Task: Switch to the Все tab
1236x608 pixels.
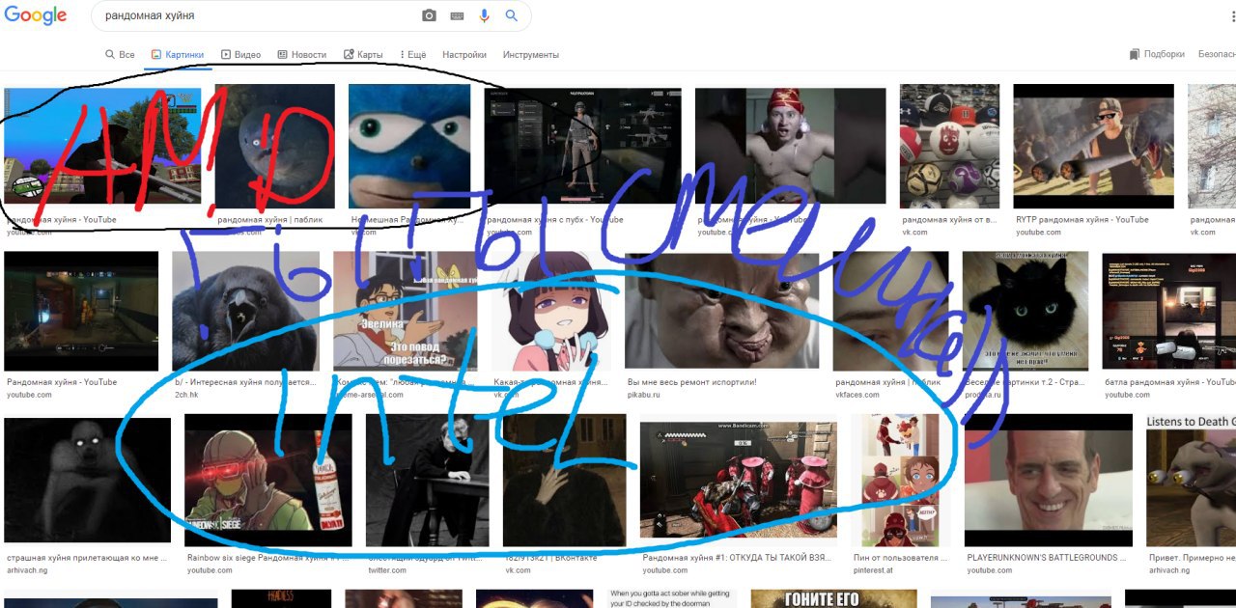Action: tap(120, 55)
